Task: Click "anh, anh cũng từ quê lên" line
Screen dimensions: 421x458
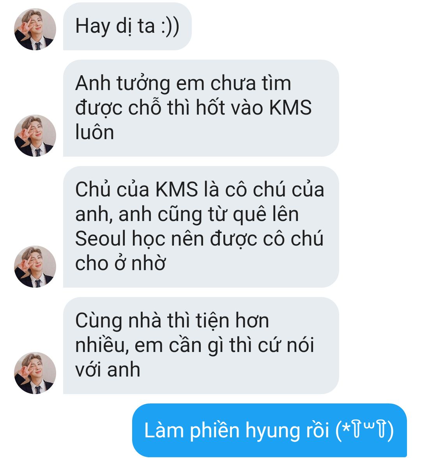Action: point(187,214)
